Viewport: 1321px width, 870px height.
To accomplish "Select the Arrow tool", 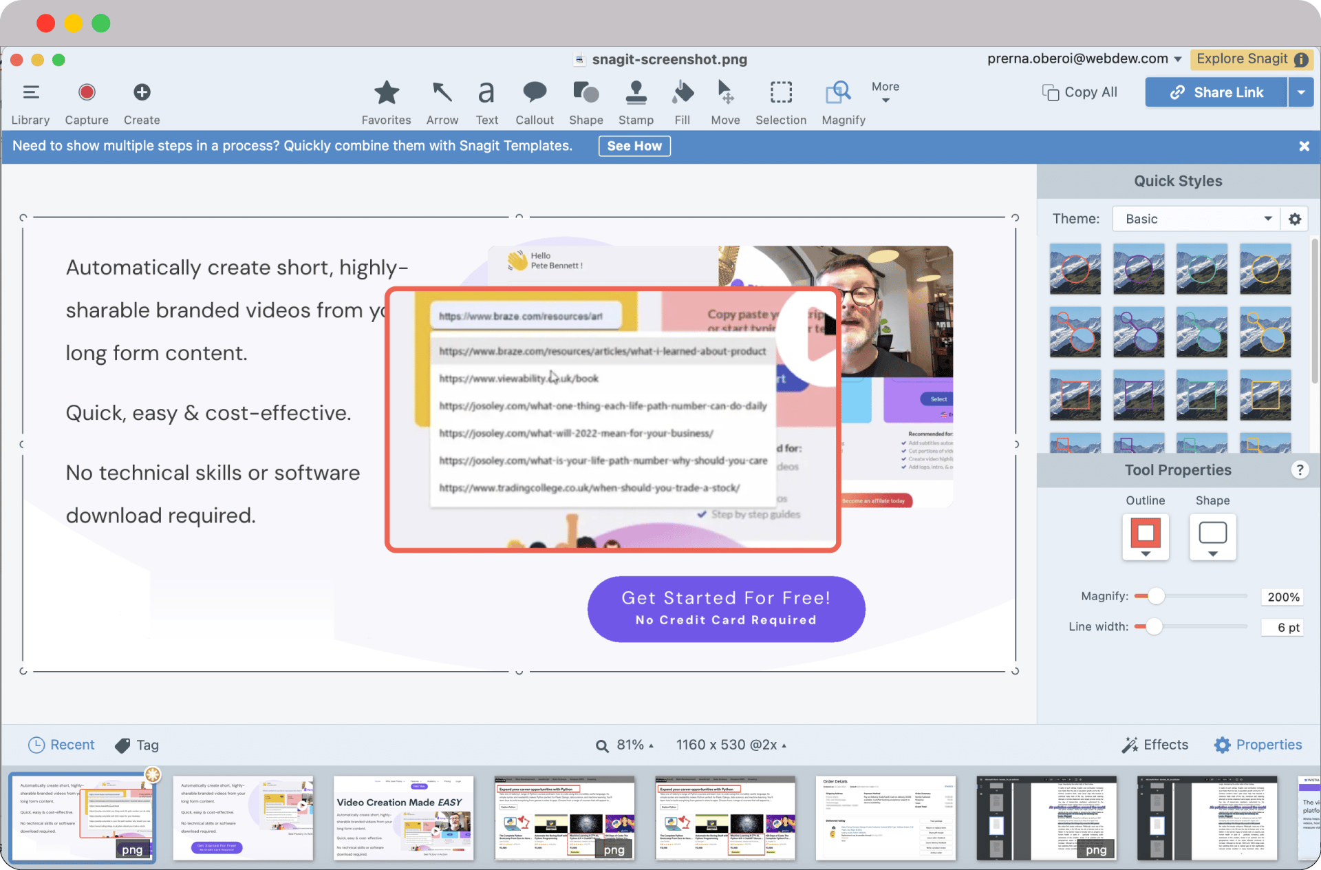I will [442, 102].
